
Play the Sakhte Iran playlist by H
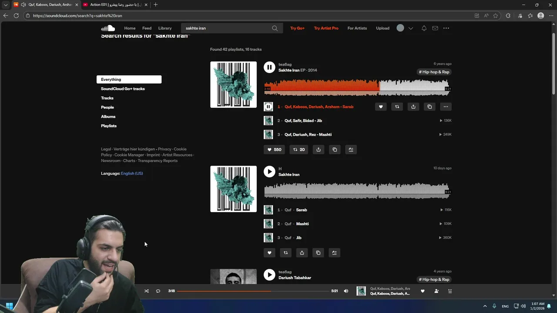(269, 171)
